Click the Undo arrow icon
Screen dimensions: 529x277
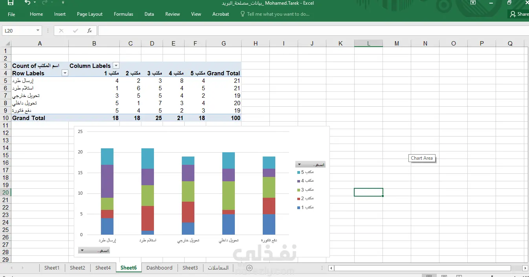coord(27,3)
